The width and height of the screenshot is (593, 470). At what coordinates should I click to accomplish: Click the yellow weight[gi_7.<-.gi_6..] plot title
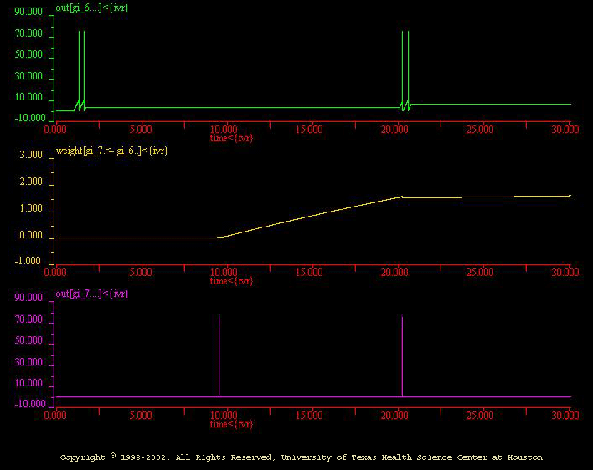[112, 151]
